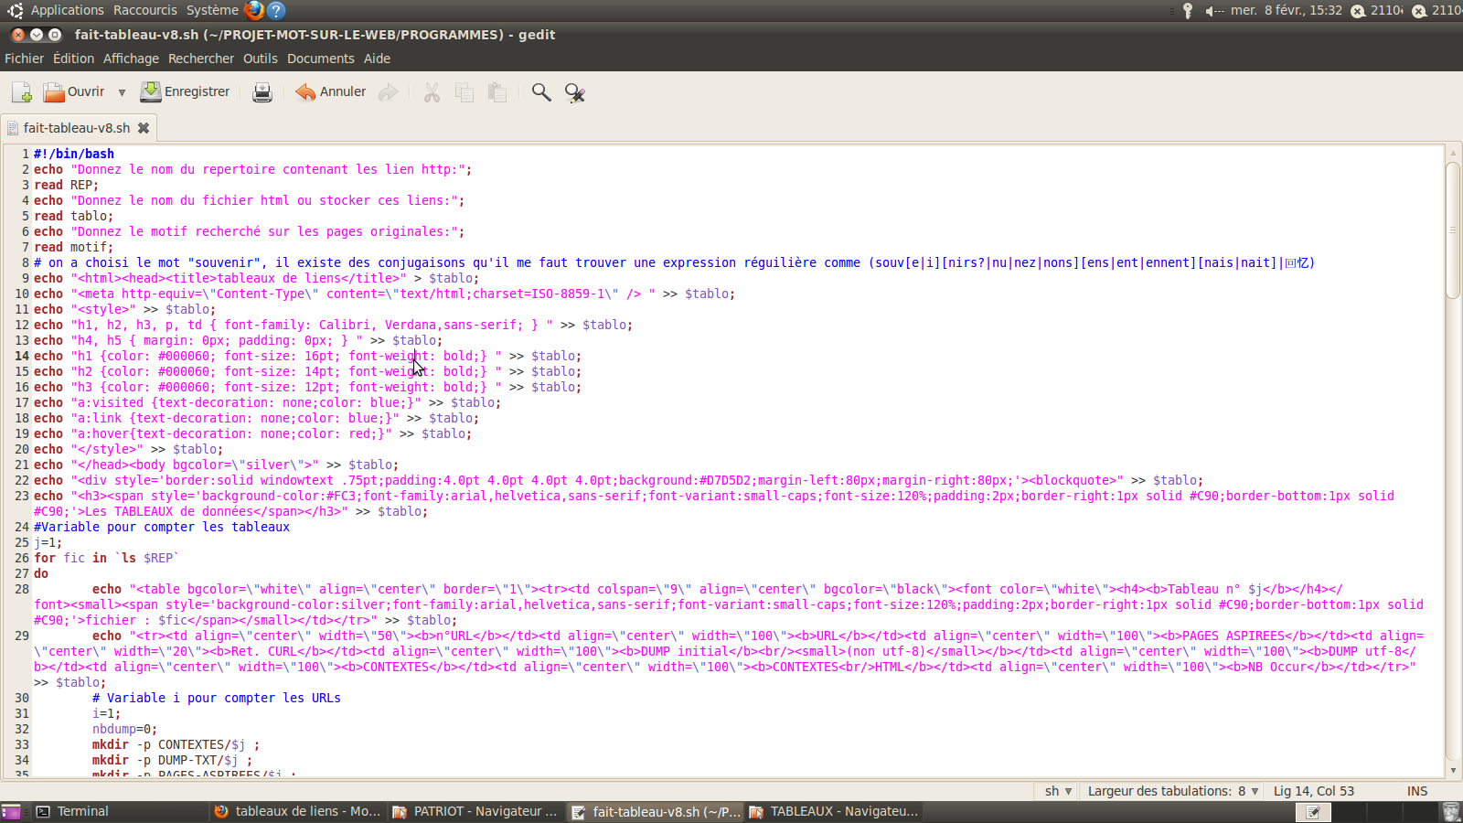Image resolution: width=1463 pixels, height=823 pixels.
Task: Open the sh language selector dropdown
Action: [1058, 791]
